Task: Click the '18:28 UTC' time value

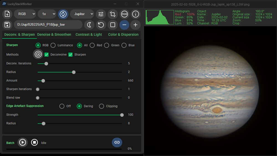Action: 219,20
